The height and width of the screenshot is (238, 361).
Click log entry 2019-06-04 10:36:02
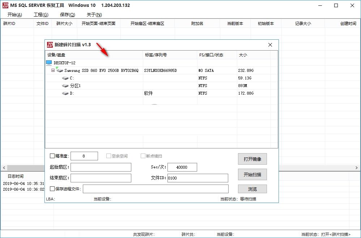[x=24, y=189]
